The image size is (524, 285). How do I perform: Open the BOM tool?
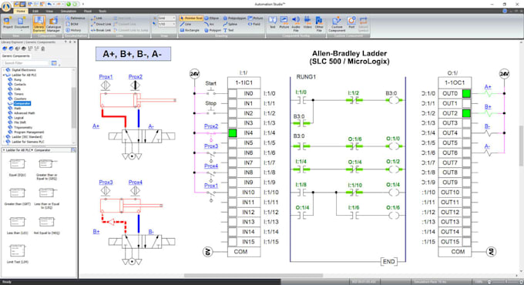coord(72,24)
